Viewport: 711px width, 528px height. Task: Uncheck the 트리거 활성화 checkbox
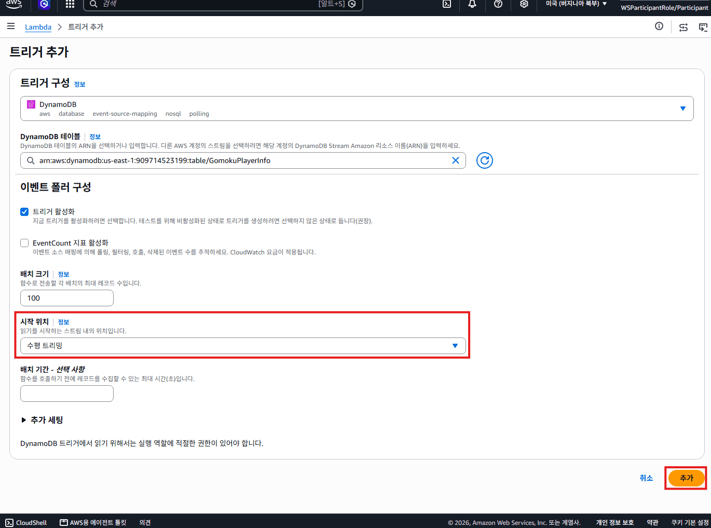(x=24, y=212)
